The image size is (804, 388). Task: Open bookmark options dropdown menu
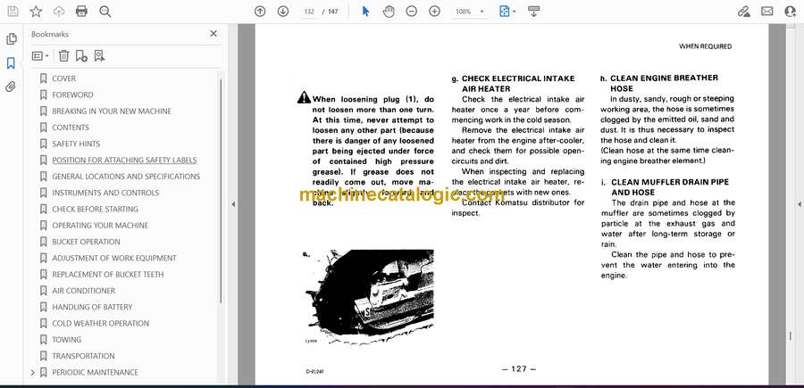pyautogui.click(x=40, y=55)
